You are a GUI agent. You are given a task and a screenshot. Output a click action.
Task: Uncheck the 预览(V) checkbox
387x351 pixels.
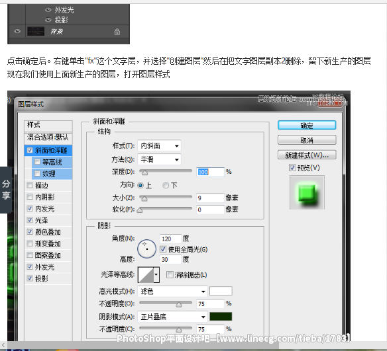(292, 168)
